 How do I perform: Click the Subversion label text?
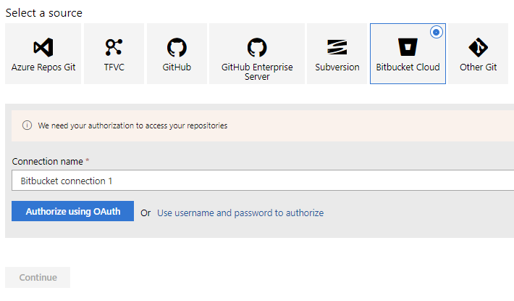[x=337, y=67]
